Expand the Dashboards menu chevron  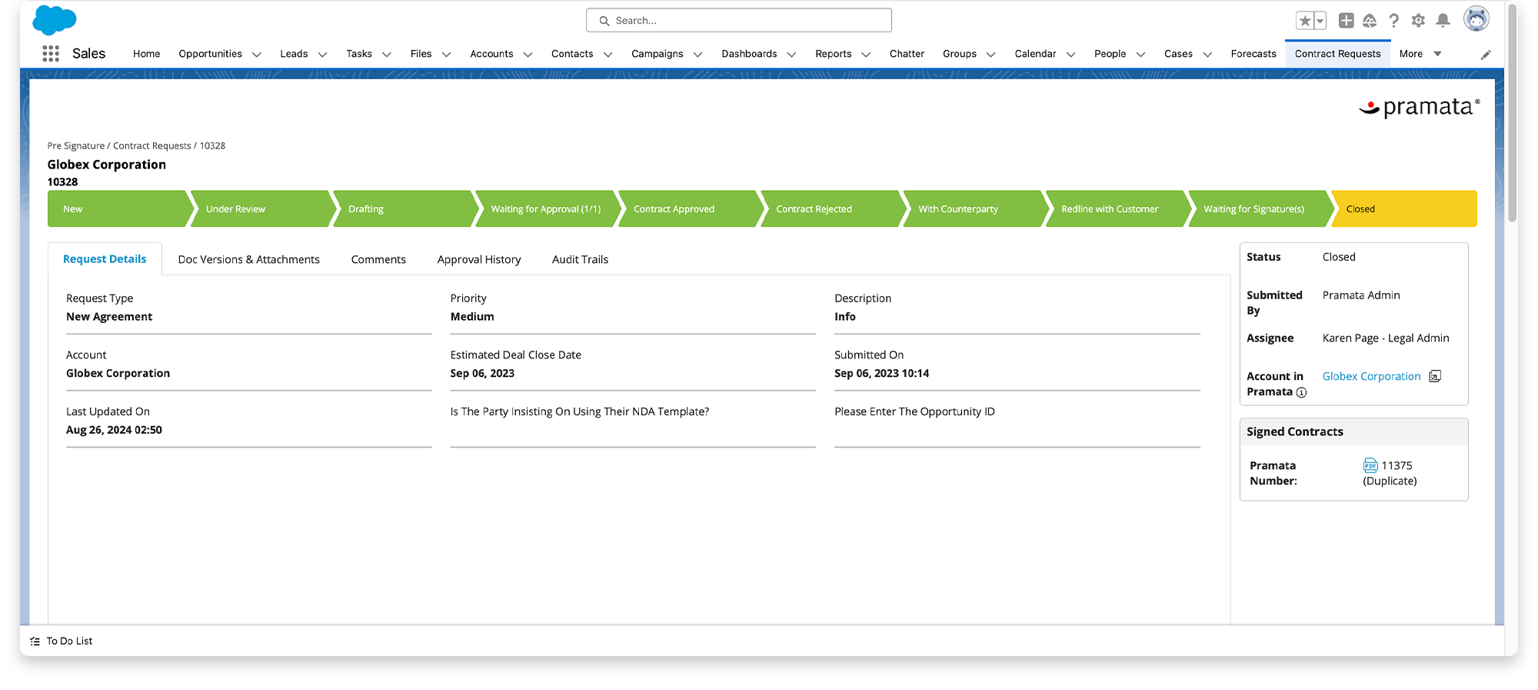click(x=792, y=55)
